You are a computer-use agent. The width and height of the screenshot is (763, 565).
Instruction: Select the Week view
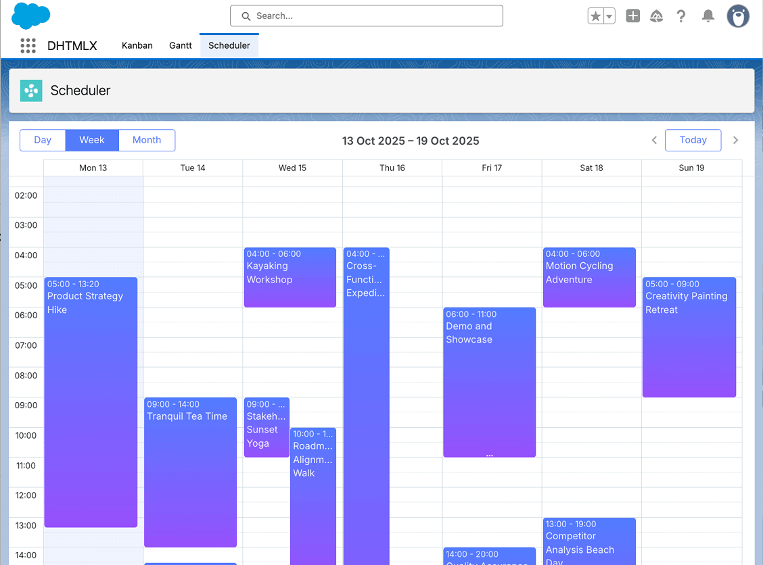[92, 141]
